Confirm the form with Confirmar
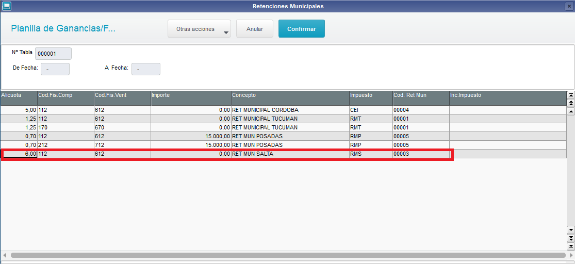 302,29
